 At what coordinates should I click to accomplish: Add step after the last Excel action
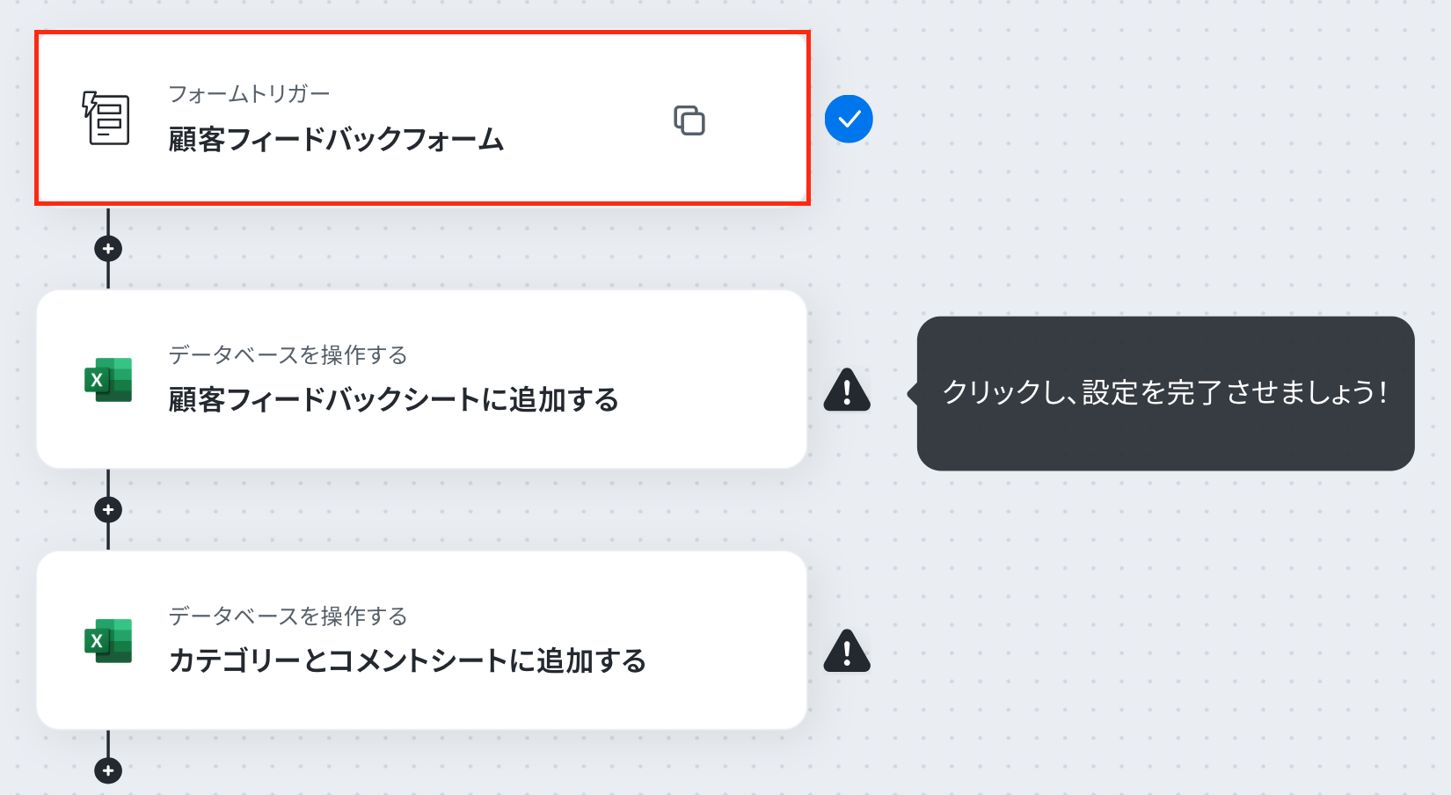[108, 771]
